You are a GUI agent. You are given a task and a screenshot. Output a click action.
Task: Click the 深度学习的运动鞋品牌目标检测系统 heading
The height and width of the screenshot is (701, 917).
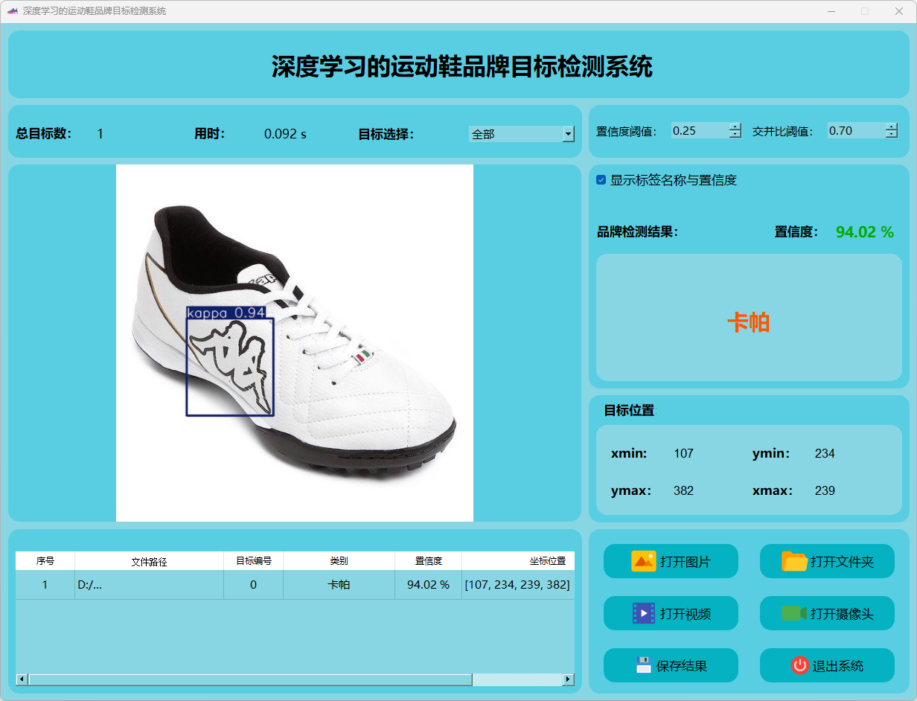pyautogui.click(x=461, y=67)
